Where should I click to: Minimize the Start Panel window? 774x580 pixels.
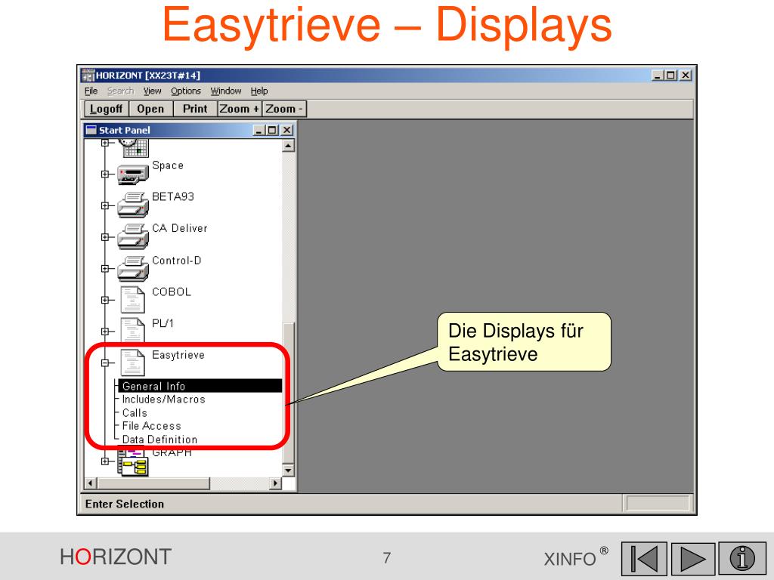(x=260, y=130)
